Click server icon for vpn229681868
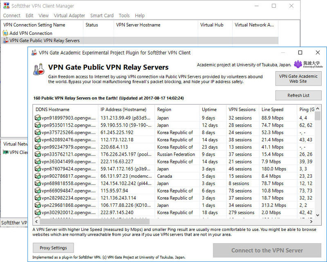Image resolution: width=327 pixels, height=262 pixels. 38,205
